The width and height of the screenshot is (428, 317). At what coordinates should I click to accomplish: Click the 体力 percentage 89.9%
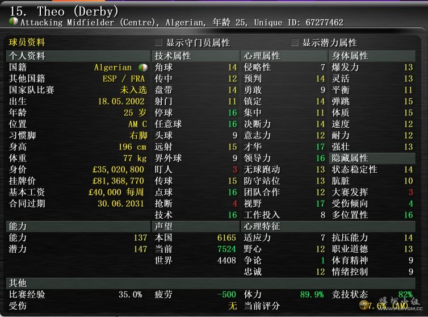pyautogui.click(x=312, y=294)
